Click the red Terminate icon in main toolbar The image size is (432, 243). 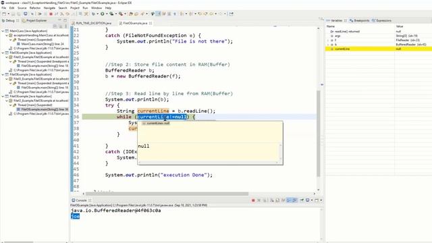pos(51,13)
